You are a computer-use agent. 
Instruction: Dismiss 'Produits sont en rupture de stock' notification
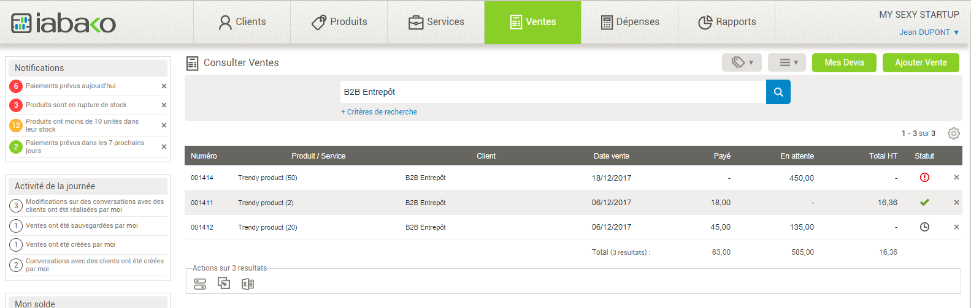[x=164, y=105]
